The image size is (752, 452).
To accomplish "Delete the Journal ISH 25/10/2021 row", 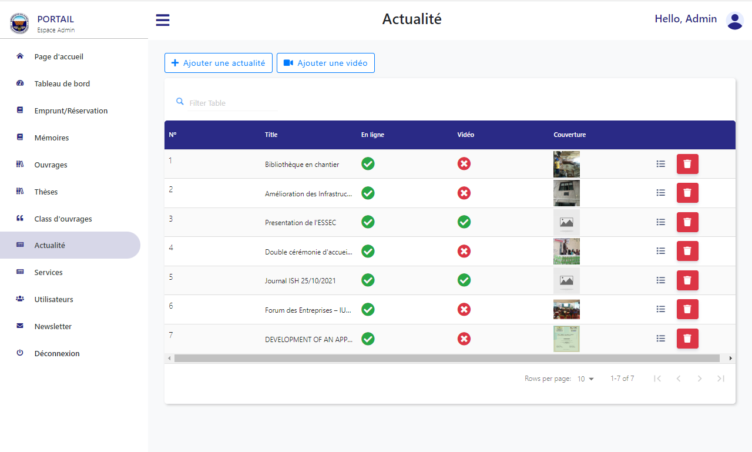I will pyautogui.click(x=687, y=280).
